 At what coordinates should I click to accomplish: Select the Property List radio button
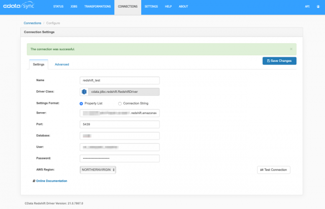pos(82,103)
